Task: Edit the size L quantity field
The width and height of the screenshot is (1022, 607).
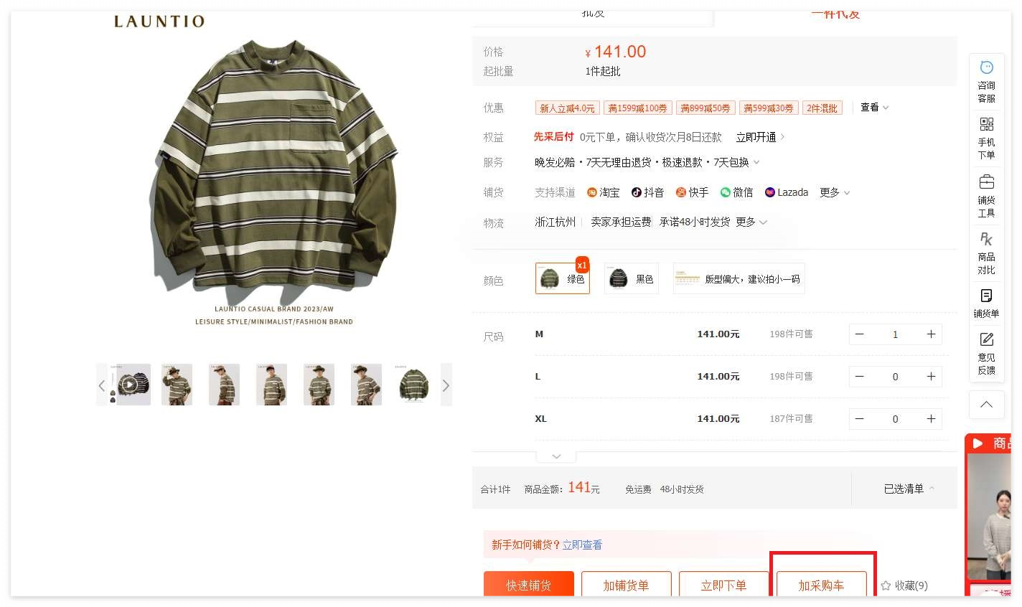Action: coord(895,377)
